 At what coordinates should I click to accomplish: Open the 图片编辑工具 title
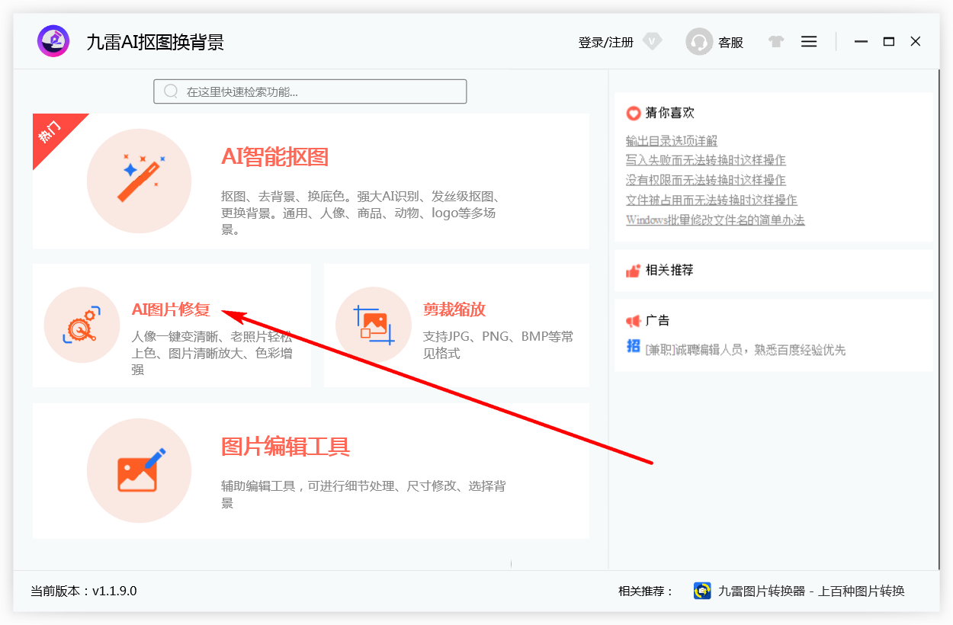click(285, 447)
